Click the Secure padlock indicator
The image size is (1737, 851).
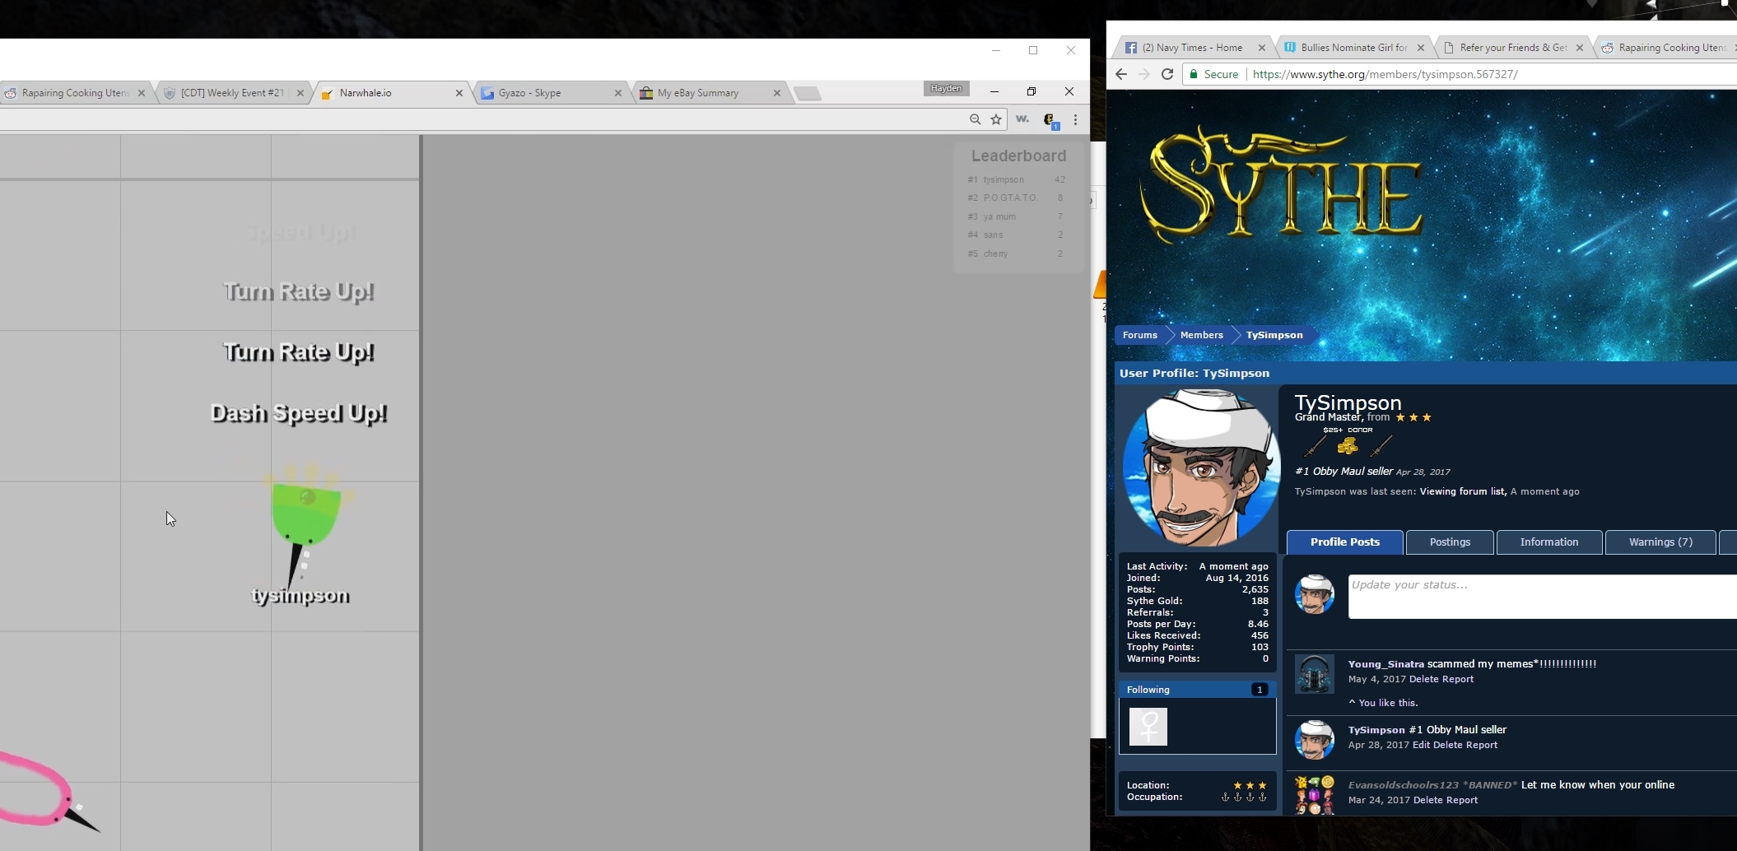point(1213,74)
